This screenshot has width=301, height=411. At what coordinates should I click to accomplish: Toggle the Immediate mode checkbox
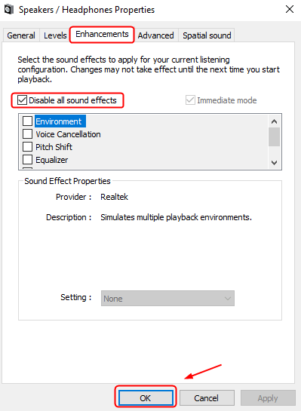190,100
